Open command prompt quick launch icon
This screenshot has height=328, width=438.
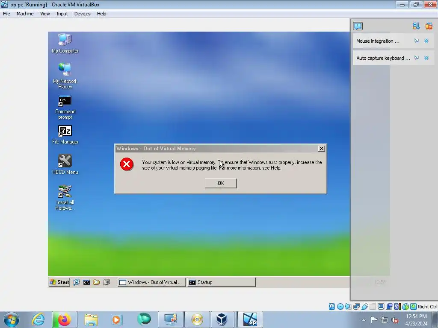point(86,282)
